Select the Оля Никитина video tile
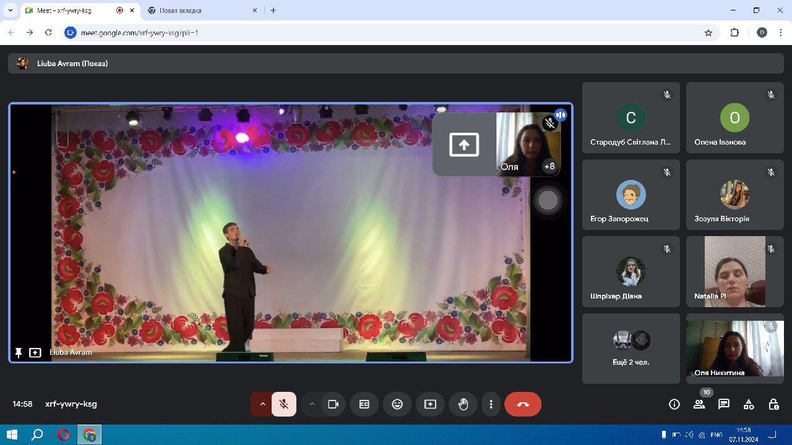The width and height of the screenshot is (792, 445). click(735, 349)
